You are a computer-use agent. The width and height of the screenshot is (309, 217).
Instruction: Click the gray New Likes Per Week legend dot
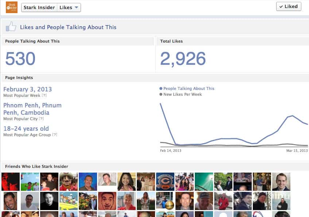[161, 94]
